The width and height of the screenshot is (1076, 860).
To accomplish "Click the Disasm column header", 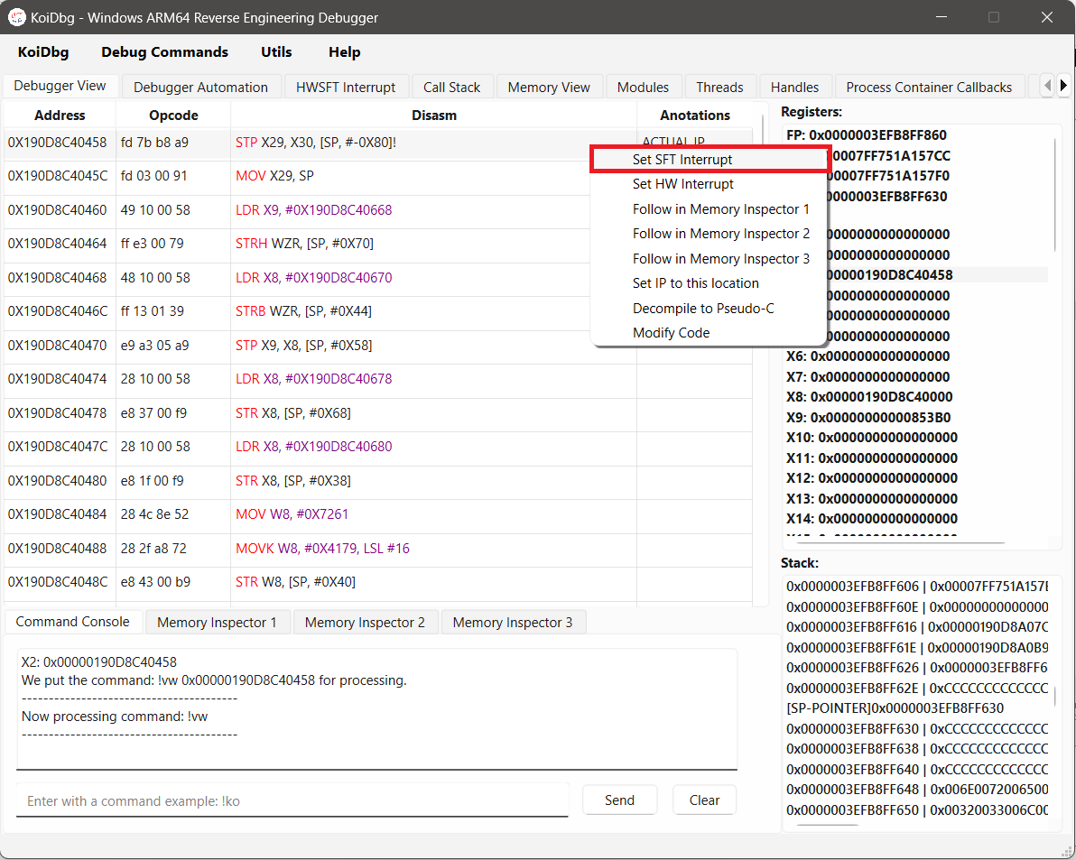I will [433, 116].
